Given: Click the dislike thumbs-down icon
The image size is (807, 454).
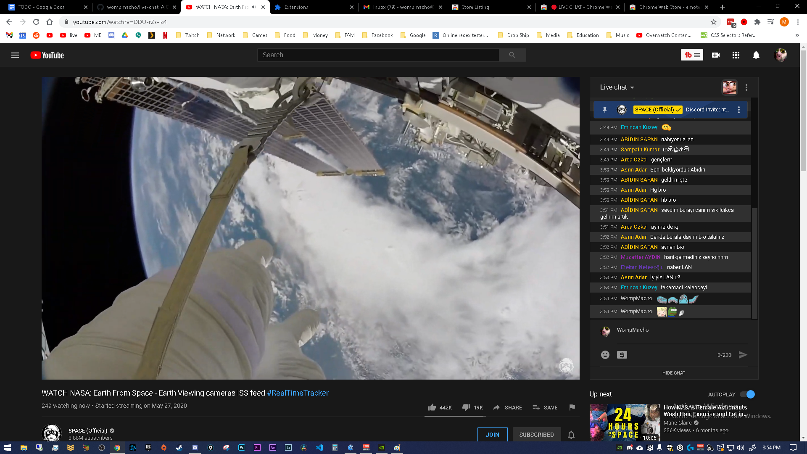Looking at the screenshot, I should (x=466, y=407).
